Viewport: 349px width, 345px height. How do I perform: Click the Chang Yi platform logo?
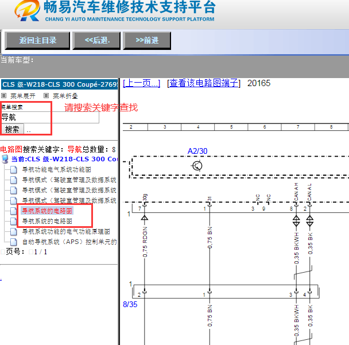27,11
